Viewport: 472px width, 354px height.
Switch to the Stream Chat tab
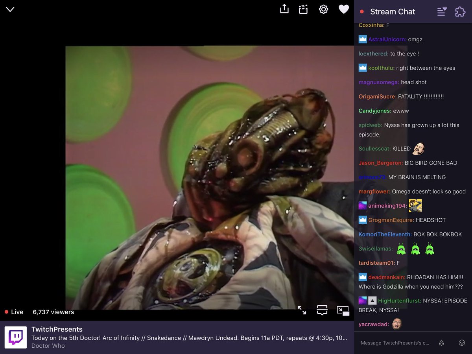tap(392, 12)
